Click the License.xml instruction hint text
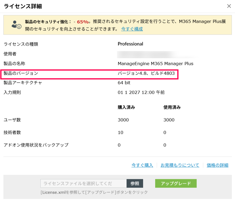 coord(94,192)
